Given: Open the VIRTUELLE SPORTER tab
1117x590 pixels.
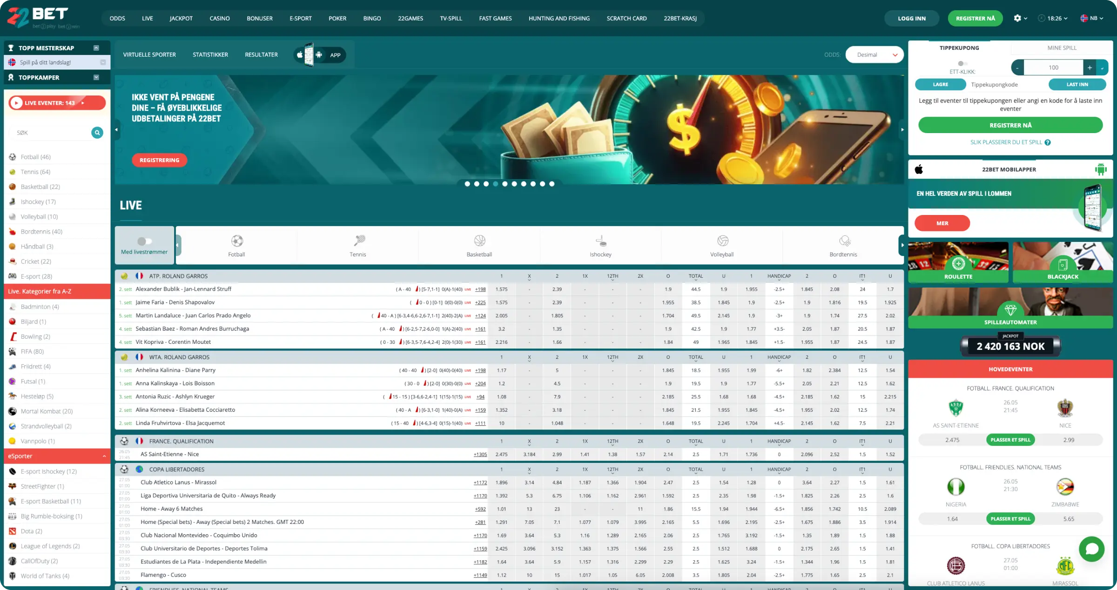Looking at the screenshot, I should 149,55.
